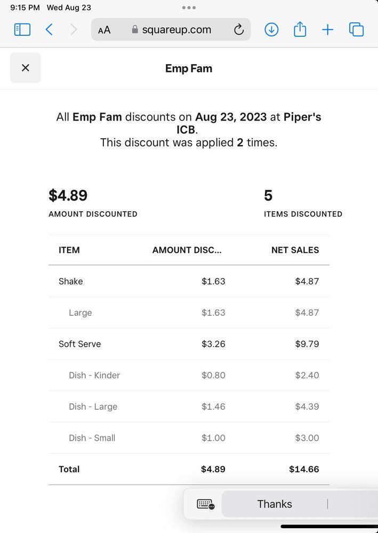Open a new tab with plus

327,30
